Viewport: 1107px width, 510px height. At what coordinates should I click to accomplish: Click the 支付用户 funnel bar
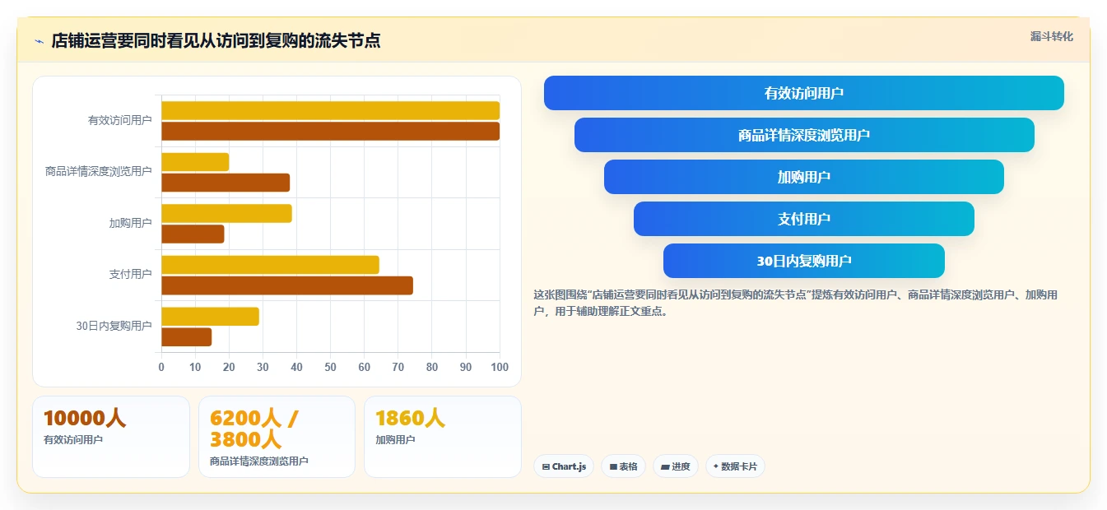[x=804, y=219]
